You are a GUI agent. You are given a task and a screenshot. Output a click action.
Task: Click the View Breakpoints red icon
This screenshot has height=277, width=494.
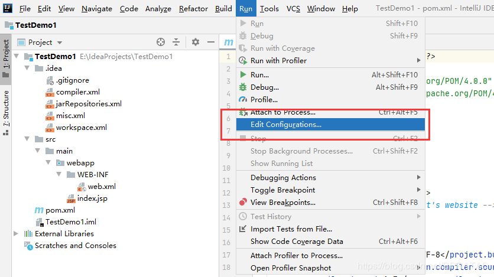[242, 203]
